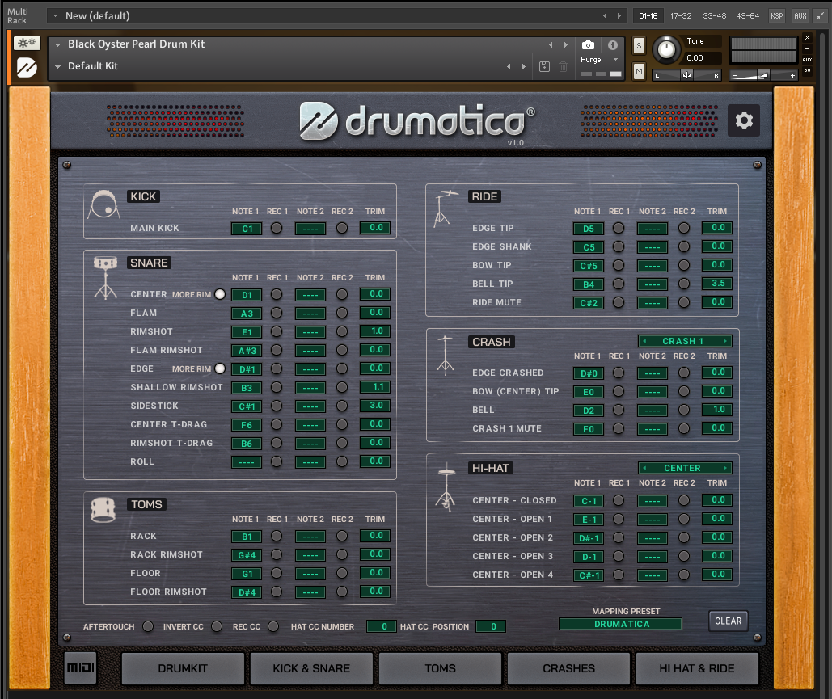This screenshot has height=699, width=832.
Task: Click the minimize rack view icon
Action: (820, 16)
